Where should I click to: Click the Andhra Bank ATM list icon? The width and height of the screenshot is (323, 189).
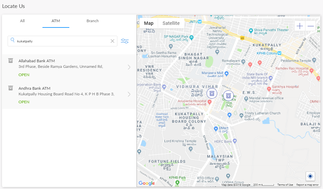point(11,88)
